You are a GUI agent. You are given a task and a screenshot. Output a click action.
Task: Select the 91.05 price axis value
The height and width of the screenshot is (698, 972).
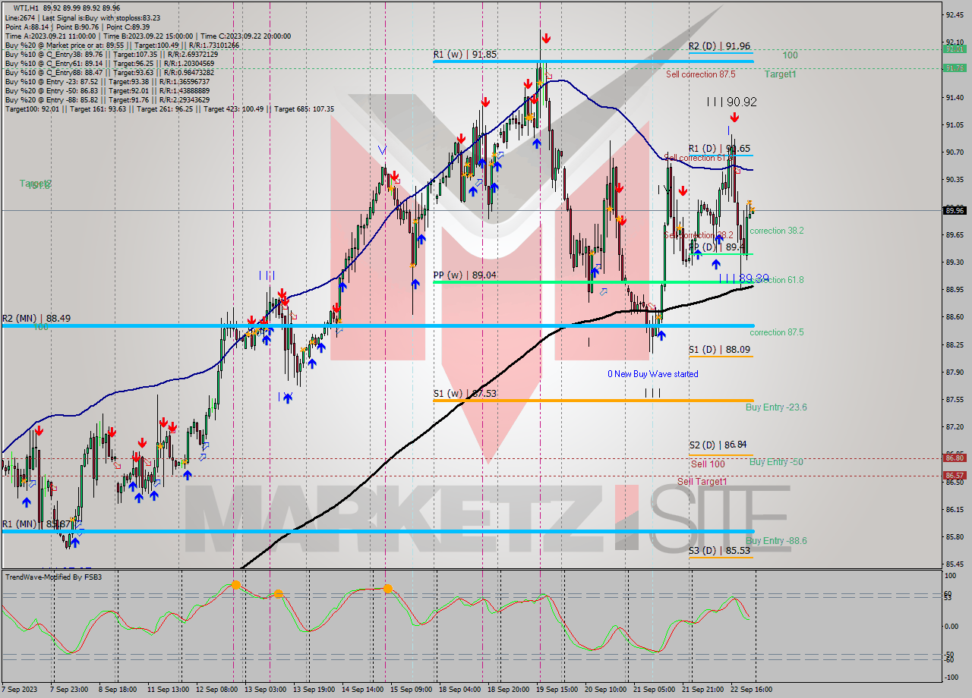coord(955,124)
